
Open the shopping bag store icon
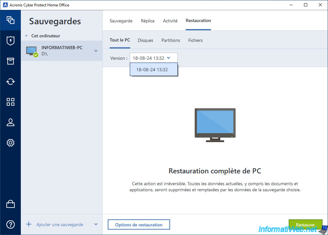point(11,204)
